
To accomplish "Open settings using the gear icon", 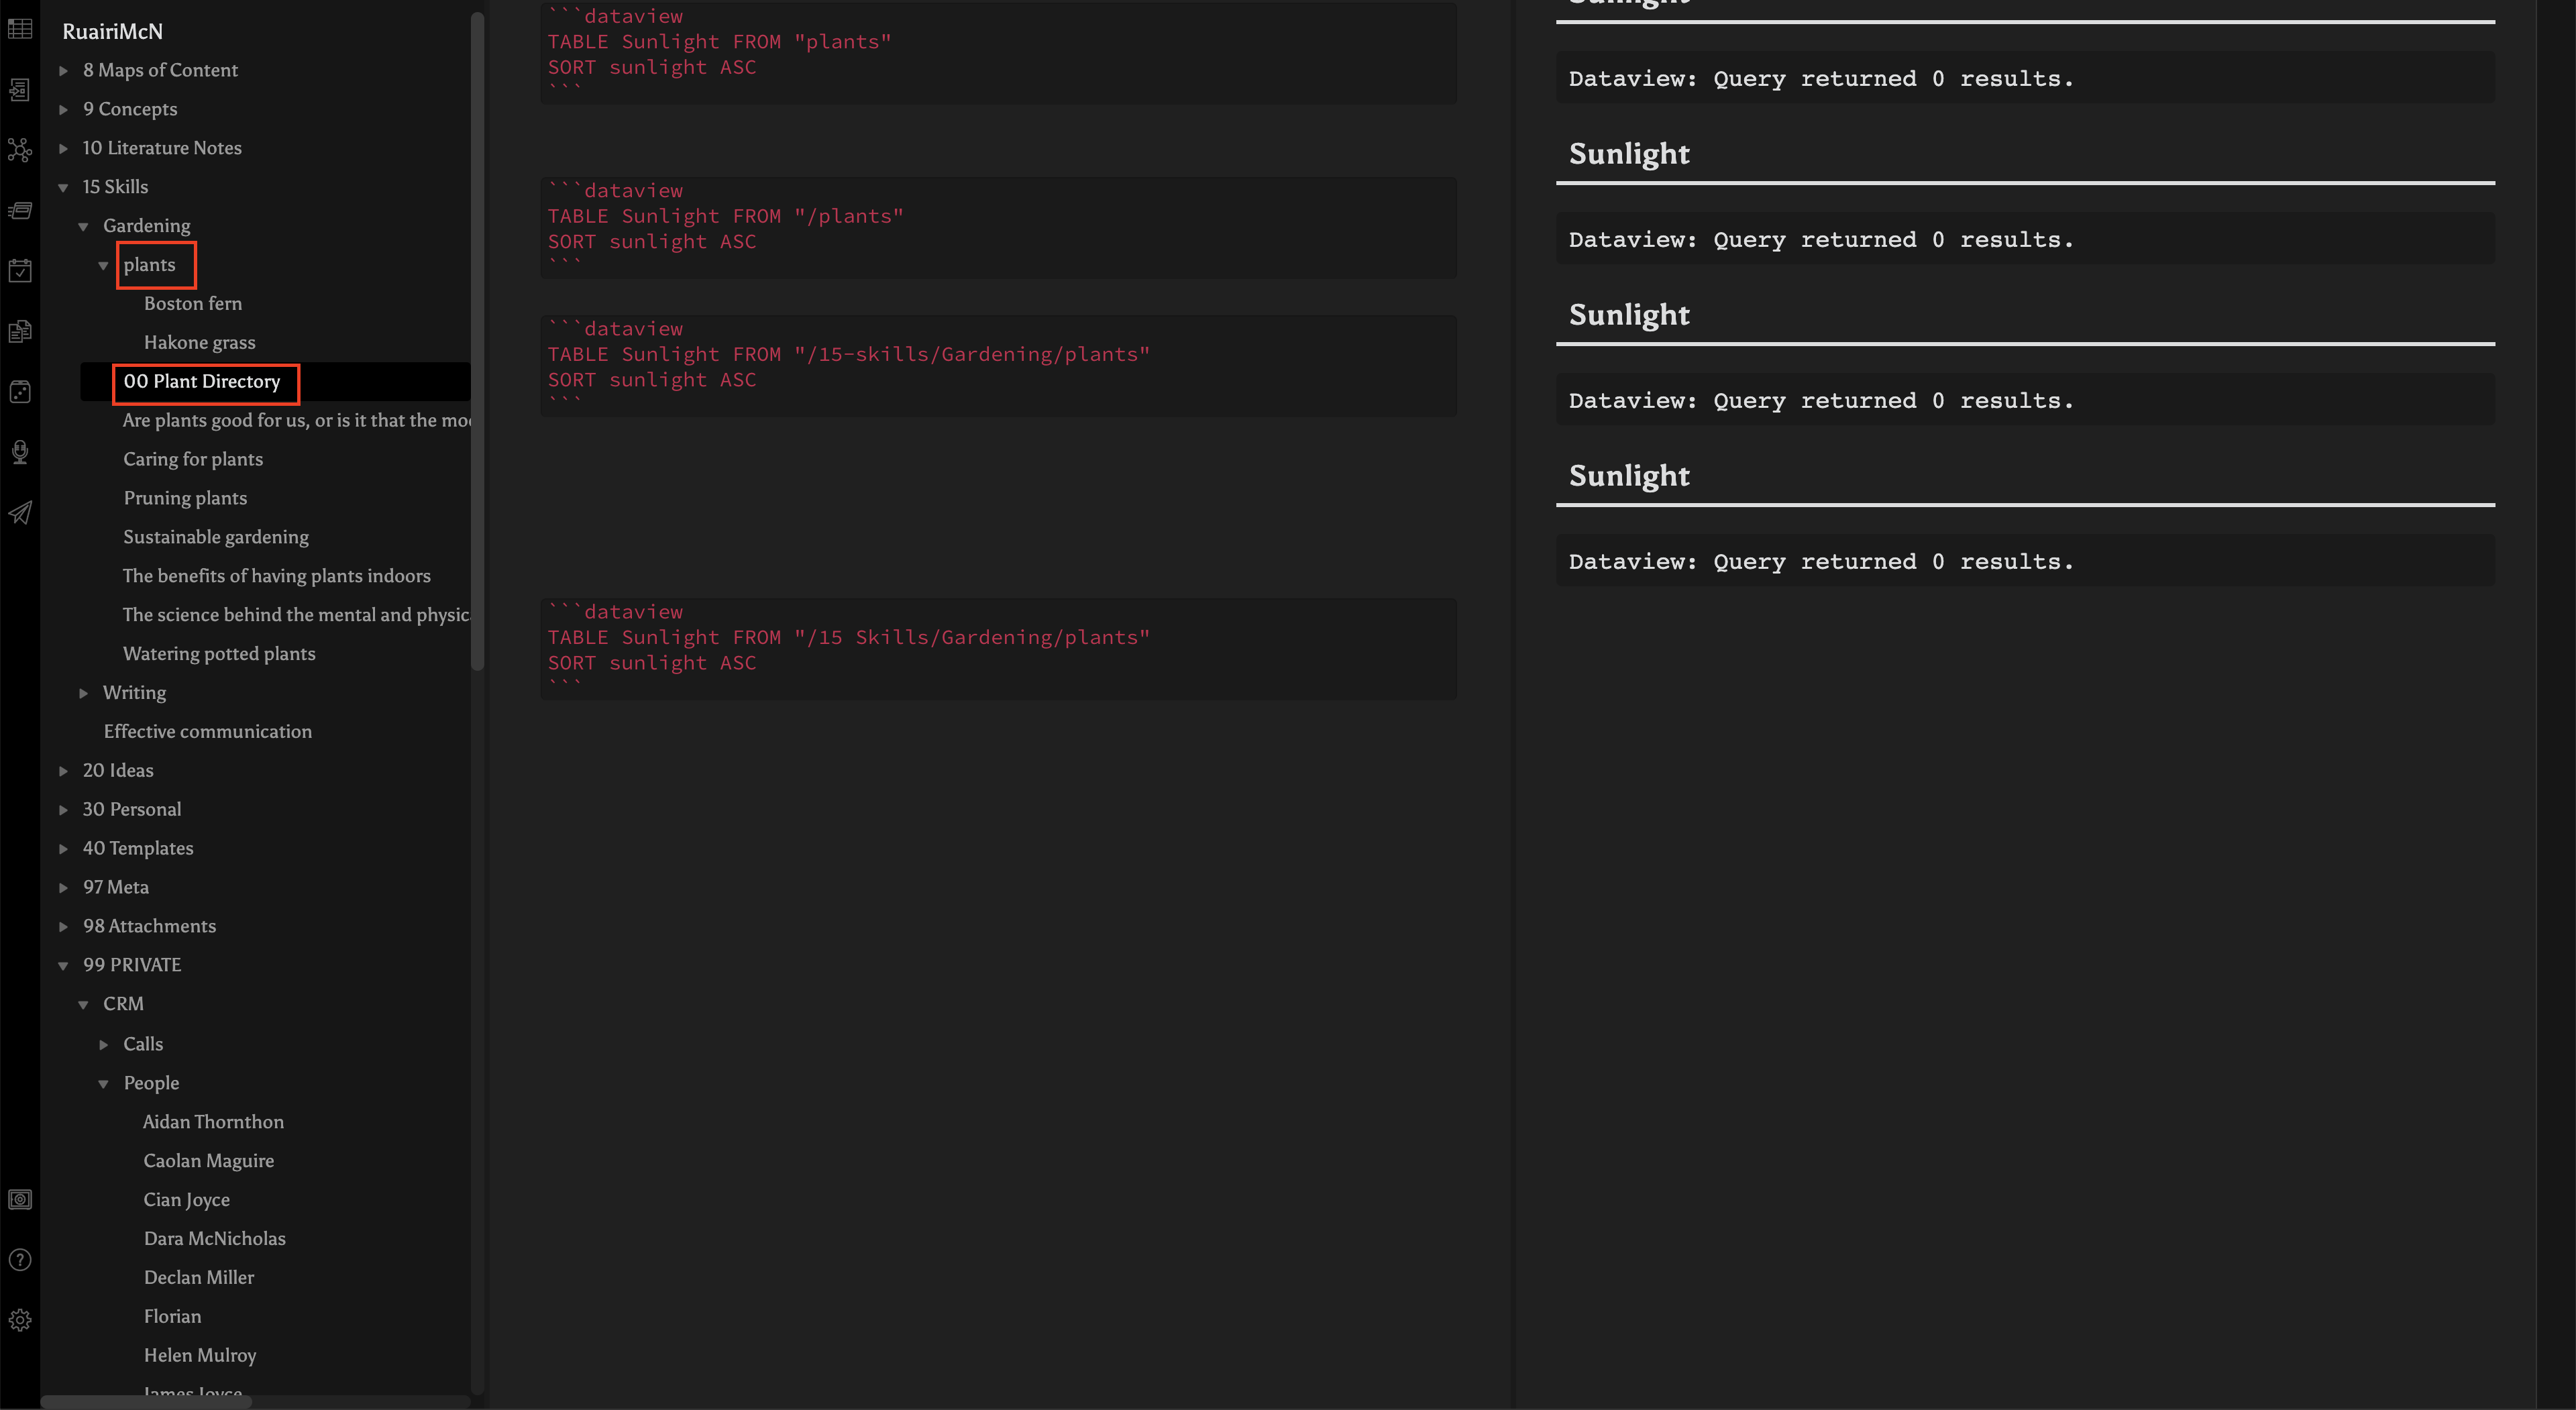I will click(19, 1319).
